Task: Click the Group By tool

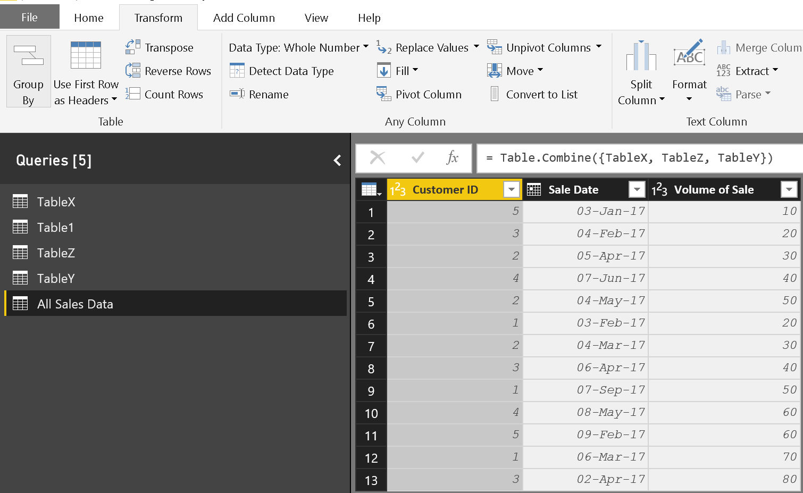Action: [x=28, y=72]
